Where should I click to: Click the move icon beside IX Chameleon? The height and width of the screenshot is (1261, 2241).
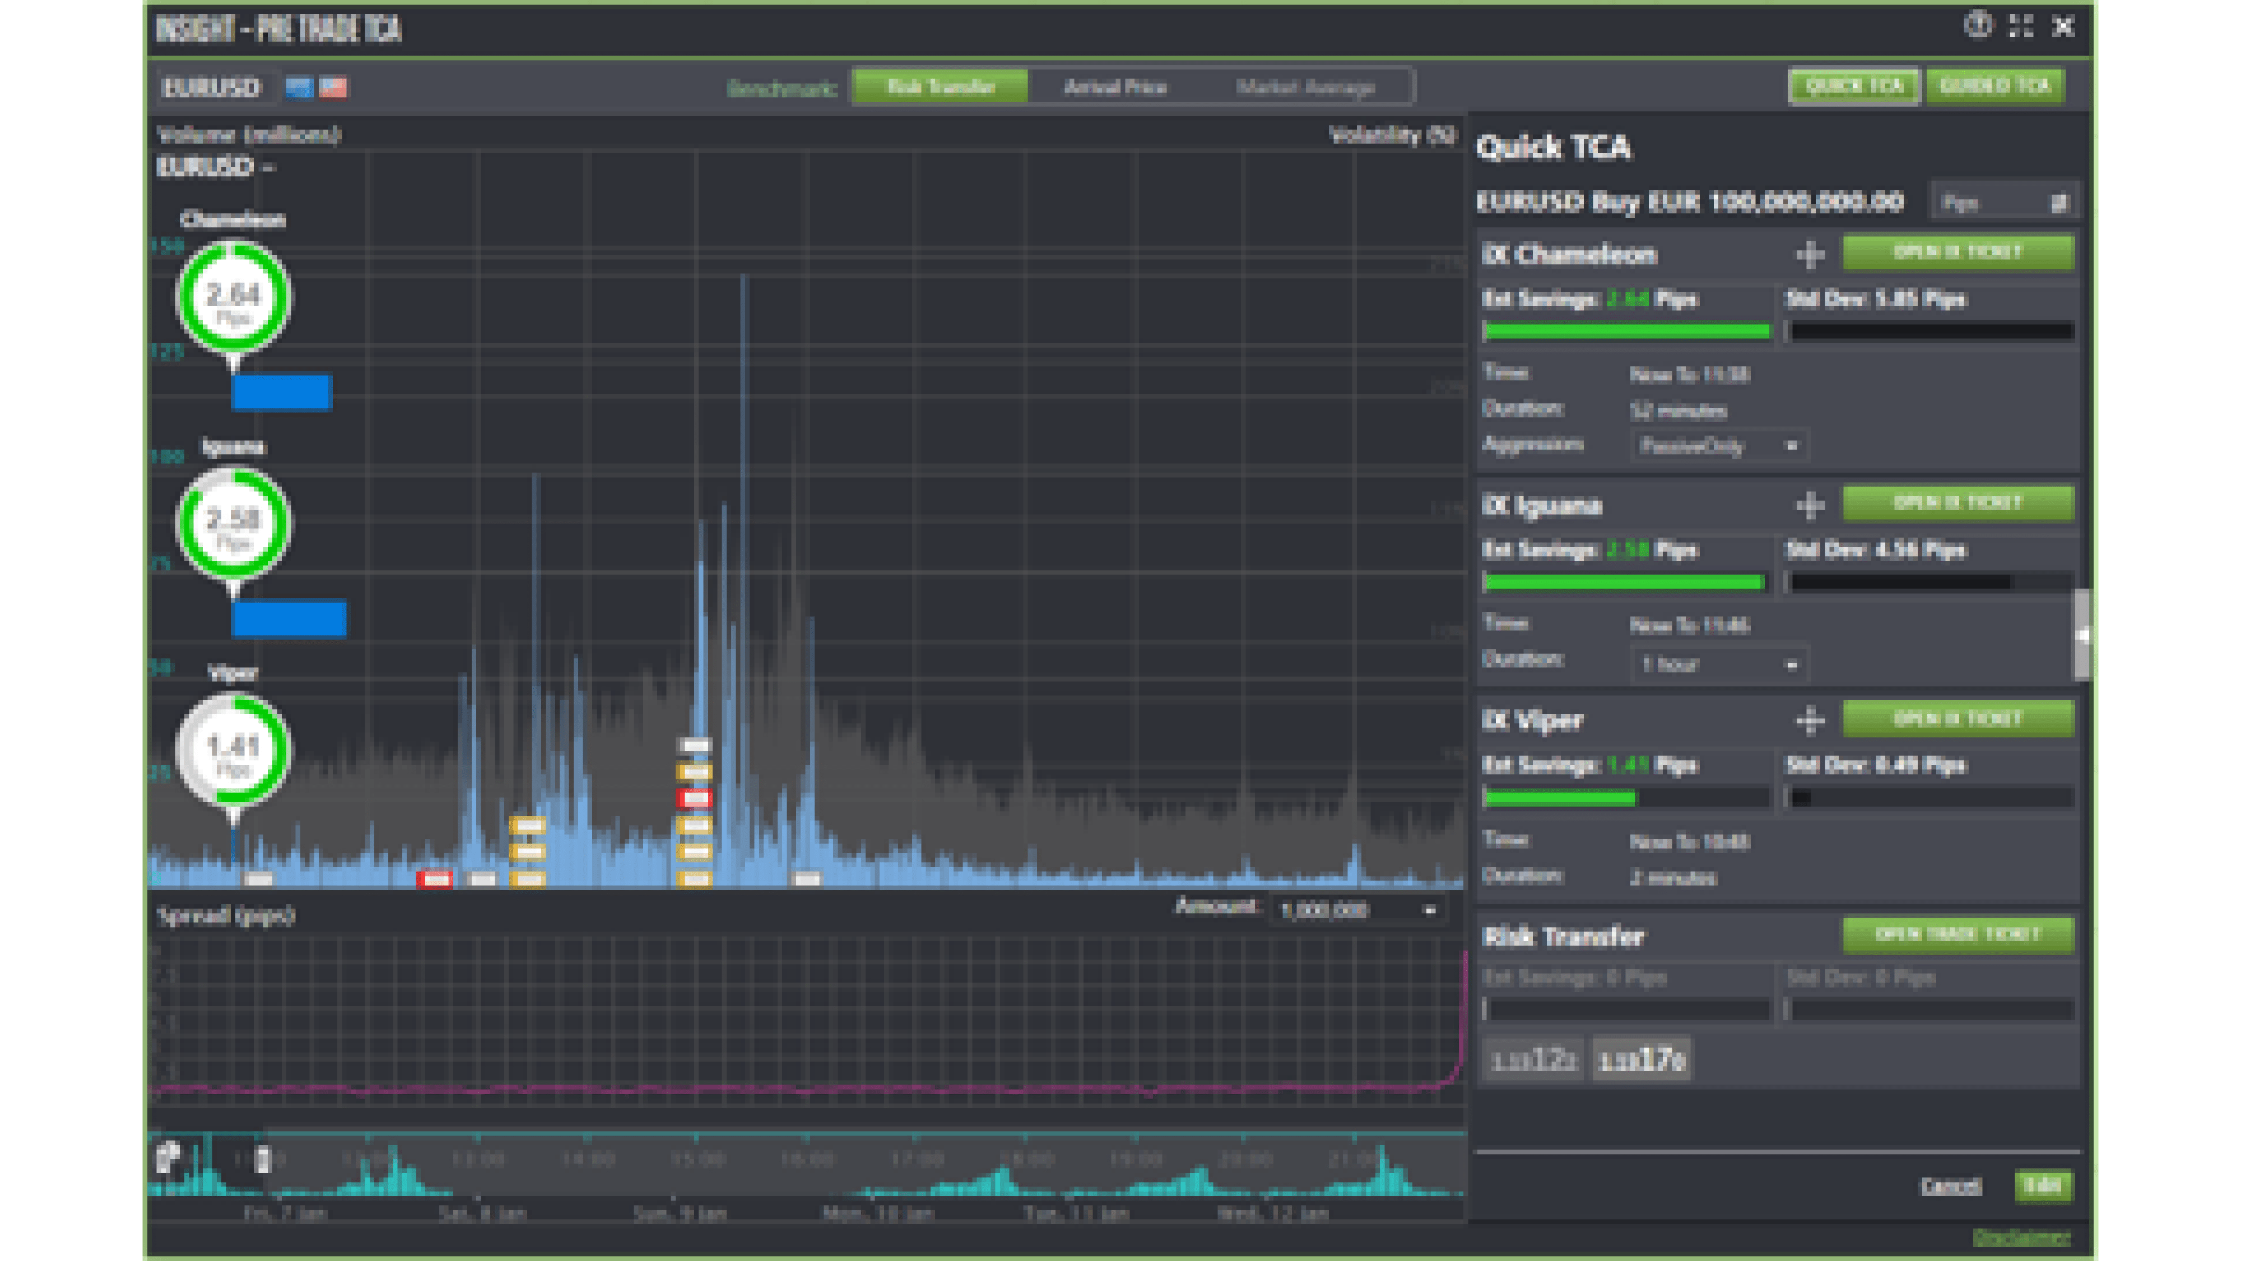(1810, 255)
